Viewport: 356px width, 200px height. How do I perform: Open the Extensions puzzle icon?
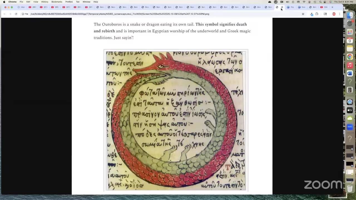click(317, 14)
